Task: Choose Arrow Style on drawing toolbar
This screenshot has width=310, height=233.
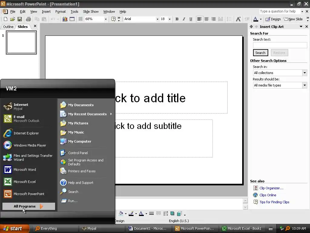Action: click(166, 213)
